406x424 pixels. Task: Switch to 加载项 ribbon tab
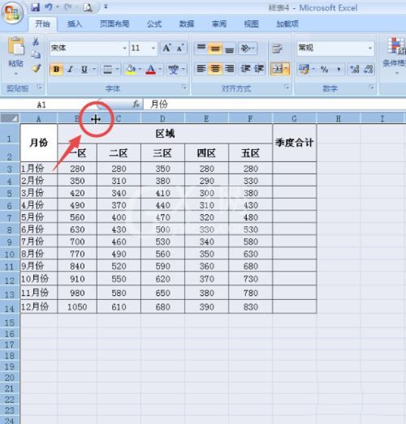(x=287, y=24)
